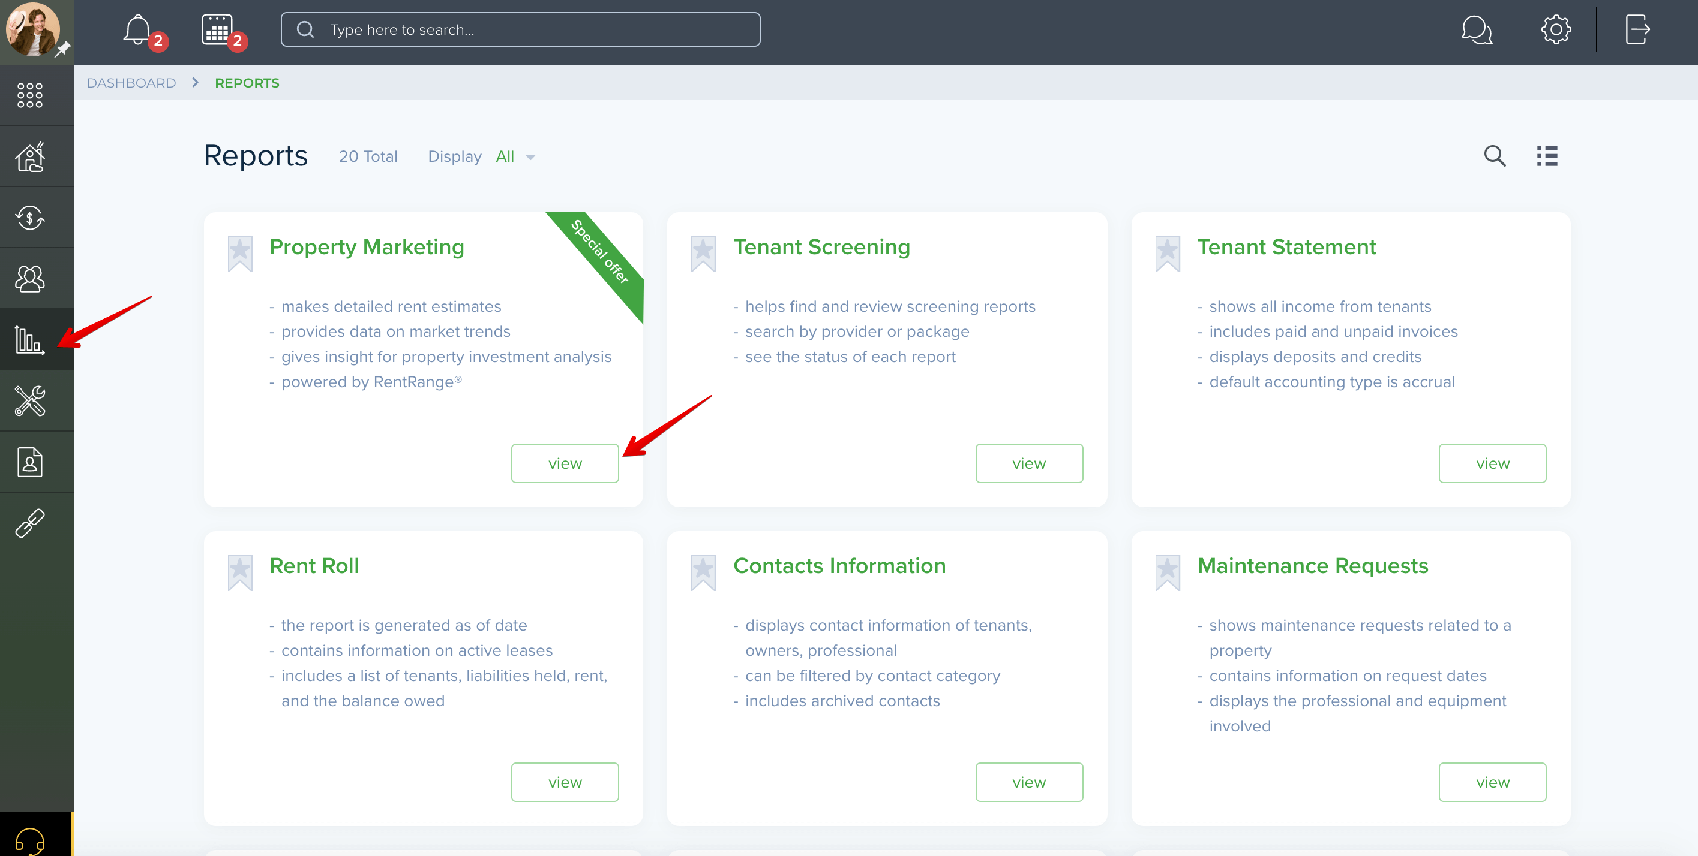
Task: Click the '20 Total' count text
Action: point(368,156)
